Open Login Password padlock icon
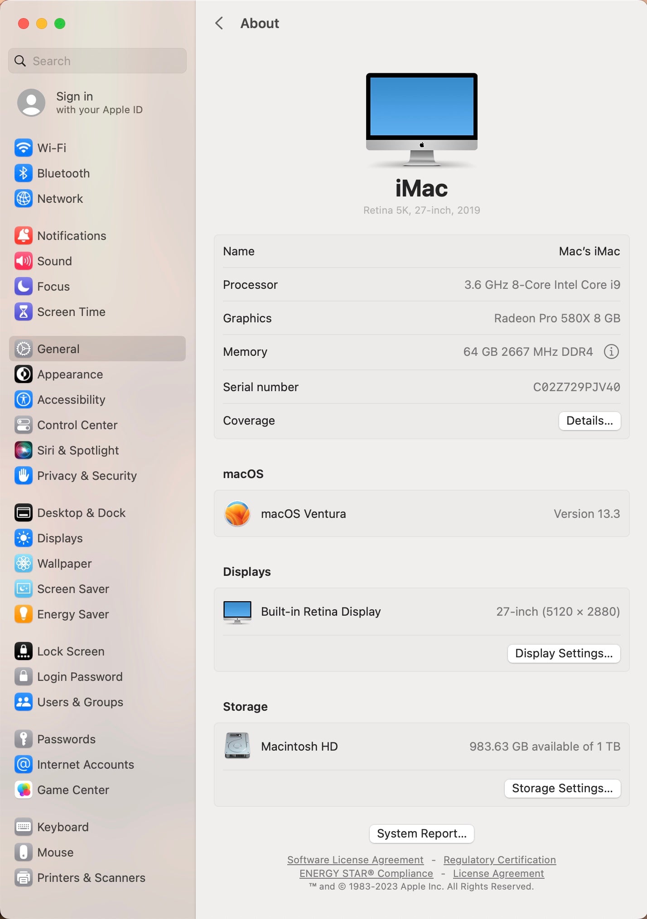Screen dimensions: 647x919 [x=24, y=676]
